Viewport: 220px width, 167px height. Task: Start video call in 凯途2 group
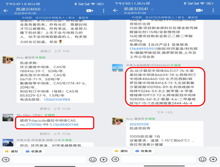(90, 11)
